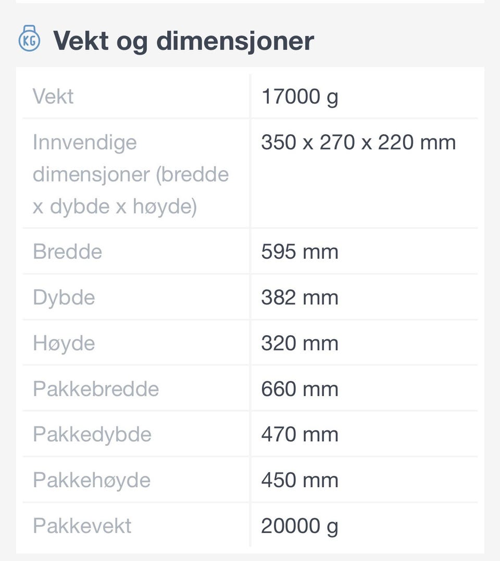Select the 320 mm height value

coord(299,343)
